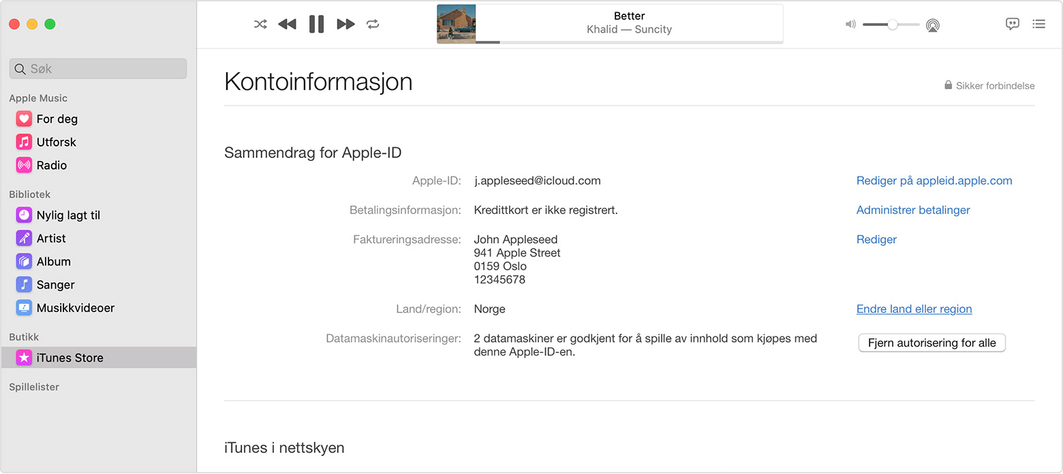
Task: Click inside the Søk search field
Action: pos(97,68)
